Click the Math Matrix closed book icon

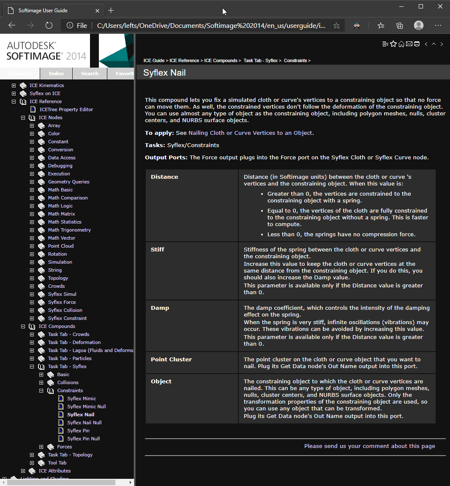(x=41, y=214)
